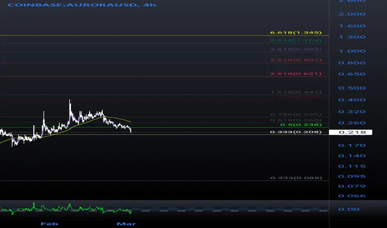Select the 0.786(0.290) Fibonacci label
387x228 pixels.
click(296, 114)
